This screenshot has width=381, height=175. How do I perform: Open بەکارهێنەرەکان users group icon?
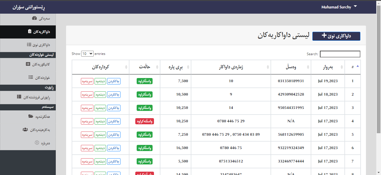[x=25, y=130]
